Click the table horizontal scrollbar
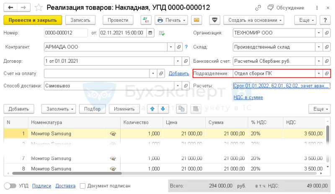The height and width of the screenshot is (194, 335). (x=67, y=173)
